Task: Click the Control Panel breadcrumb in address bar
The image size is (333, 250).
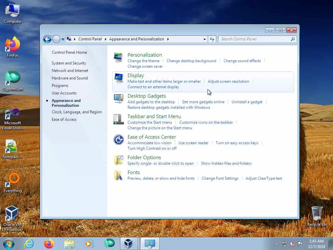Action: coord(90,39)
